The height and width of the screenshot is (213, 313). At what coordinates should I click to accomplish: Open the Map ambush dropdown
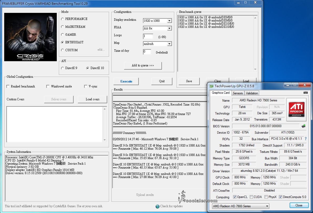click(169, 44)
